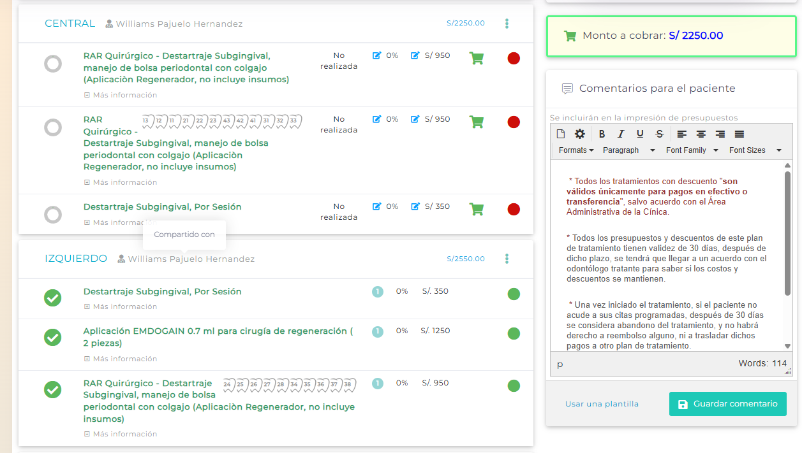Open the CENTRAL section three-dot menu
Viewport: 802px width, 453px height.
click(x=507, y=24)
